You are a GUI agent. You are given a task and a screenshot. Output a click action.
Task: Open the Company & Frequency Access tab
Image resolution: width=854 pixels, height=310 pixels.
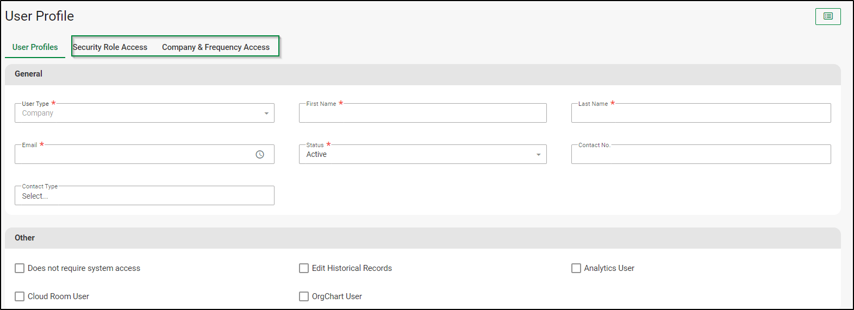(x=216, y=47)
